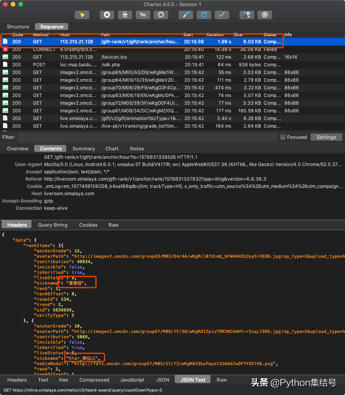
Task: Open the Chart tab
Action: coord(112,148)
